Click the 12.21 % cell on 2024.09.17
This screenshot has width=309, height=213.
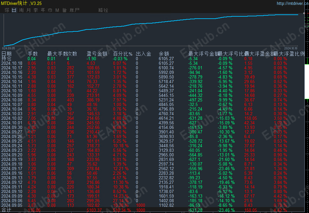click(121, 169)
